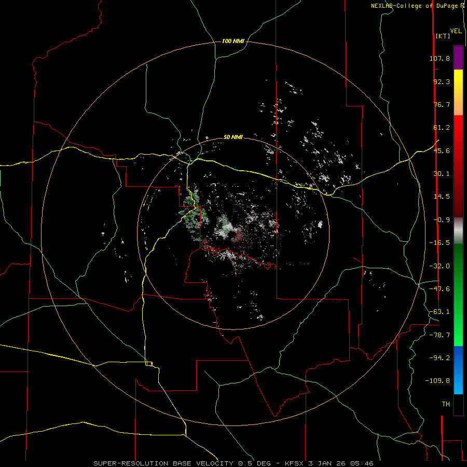Click the 61.2 value on the velocity scale
This screenshot has height=467, width=467.
click(442, 128)
